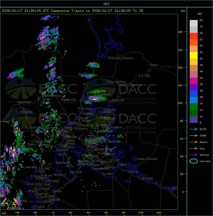This screenshot has width=213, height=216.
Task: Click the white 30HM arrow in legend
Action: click(x=194, y=136)
